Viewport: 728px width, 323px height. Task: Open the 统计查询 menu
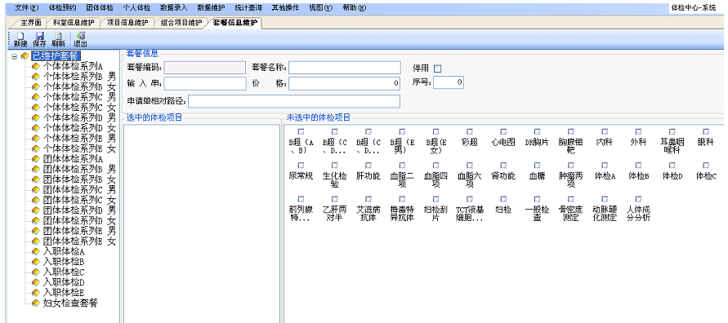point(248,8)
